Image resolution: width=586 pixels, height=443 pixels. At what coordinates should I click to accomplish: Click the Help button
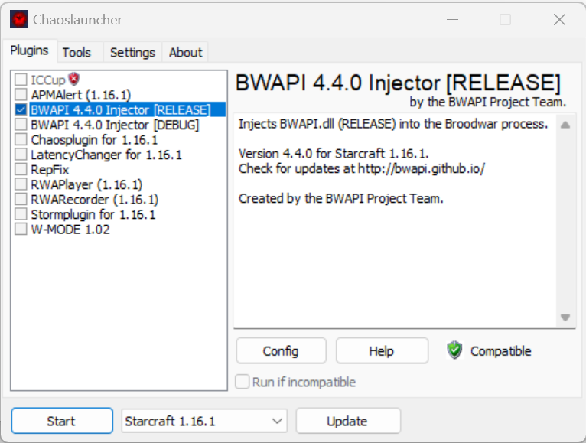[382, 350]
